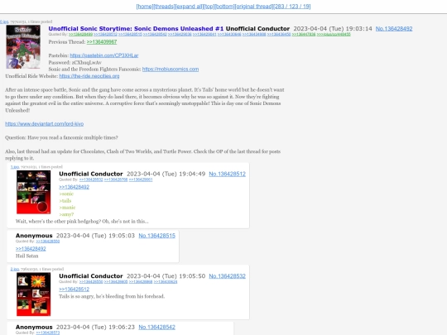Enlarge thumbnail in post 136428512
Viewport: 447px width, 335px height.
(x=33, y=192)
